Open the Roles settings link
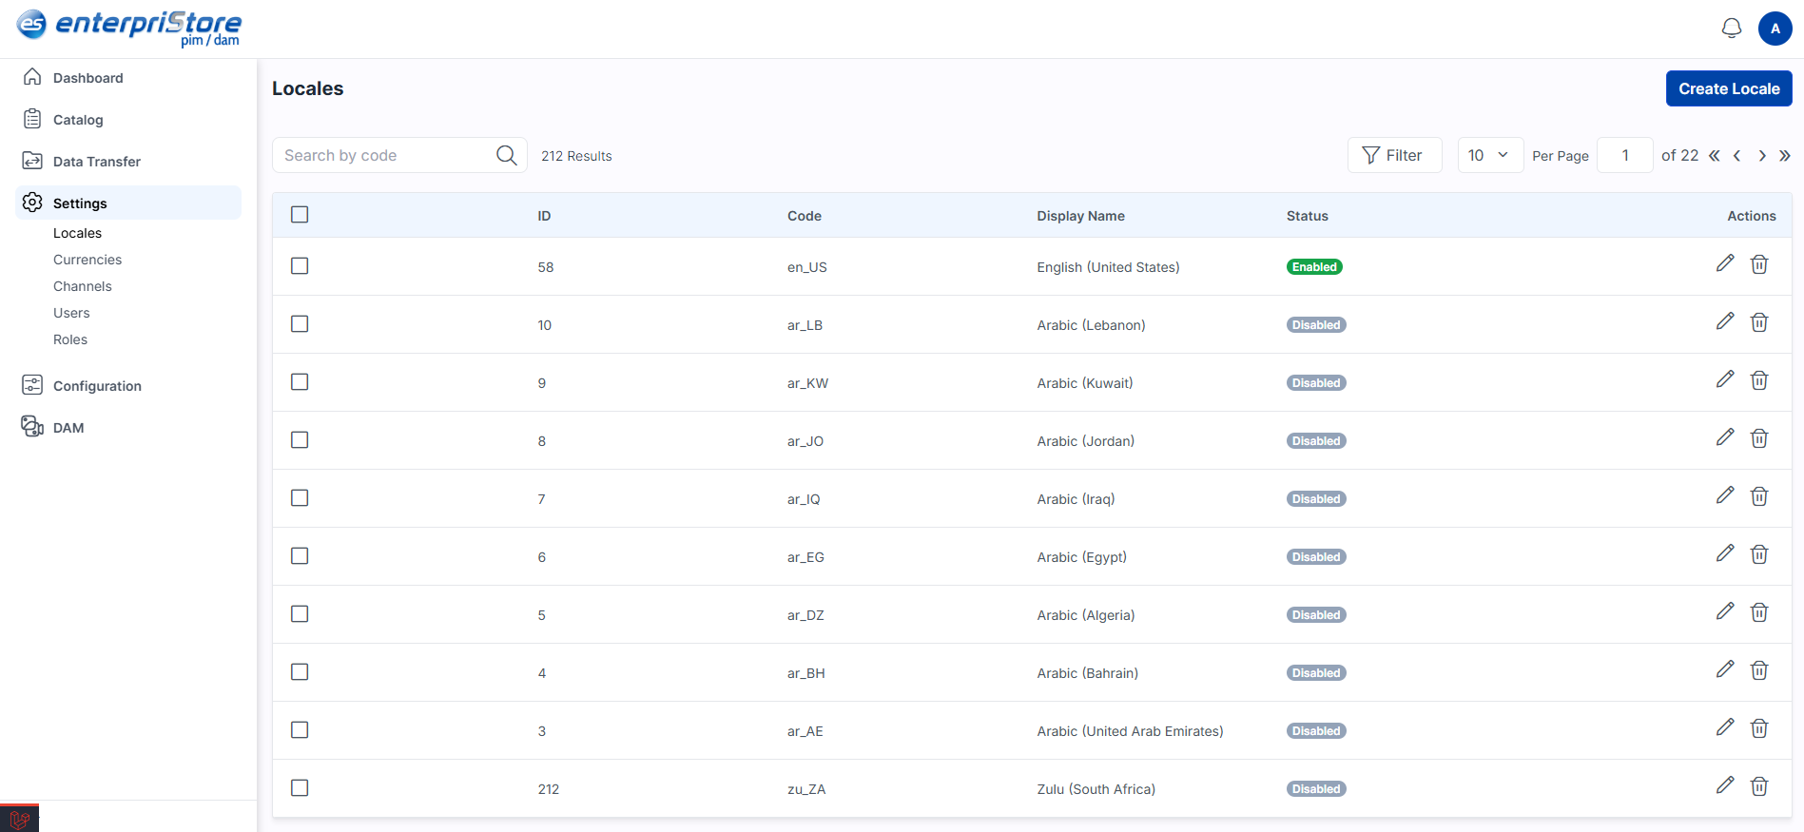Screen dimensions: 1804x832 70,339
